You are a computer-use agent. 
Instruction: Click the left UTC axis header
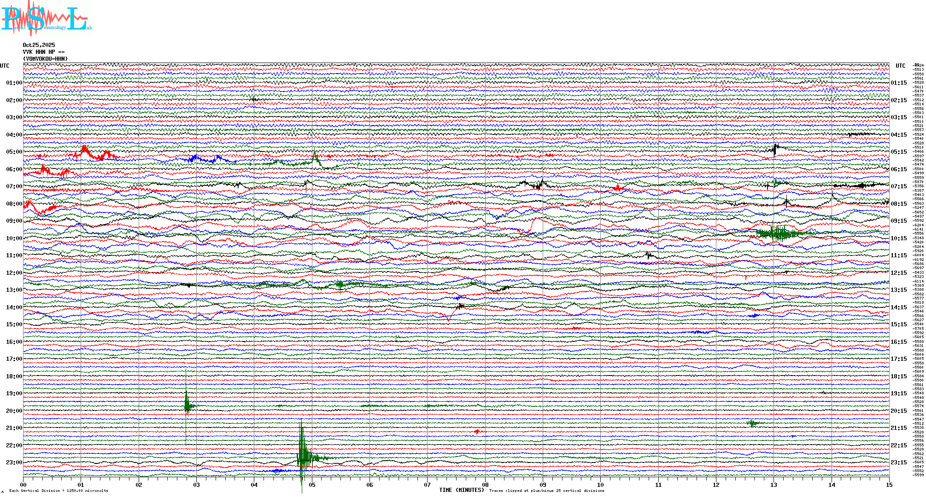coord(5,66)
